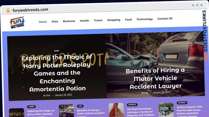
Task: Open the hero Benefits of Hiring a Motor Vehicle headline
Action: pos(155,79)
